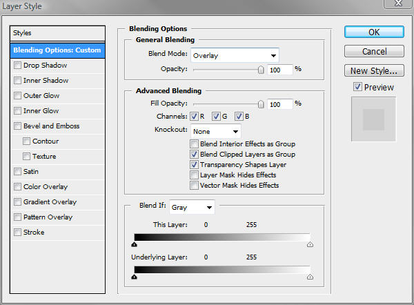Open the Drop Shadow settings label
Screen dimensions: 414x305
pos(45,66)
